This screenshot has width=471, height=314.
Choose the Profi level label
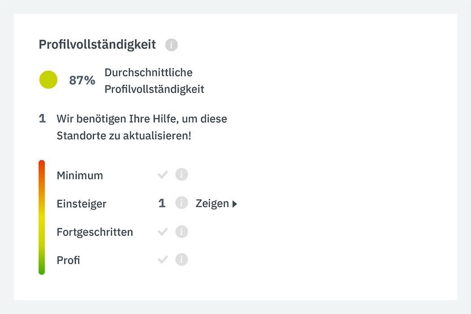(x=68, y=260)
